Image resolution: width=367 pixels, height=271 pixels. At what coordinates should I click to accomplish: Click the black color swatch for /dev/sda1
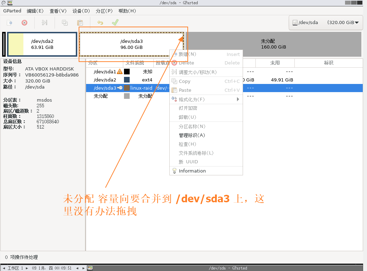click(x=126, y=71)
